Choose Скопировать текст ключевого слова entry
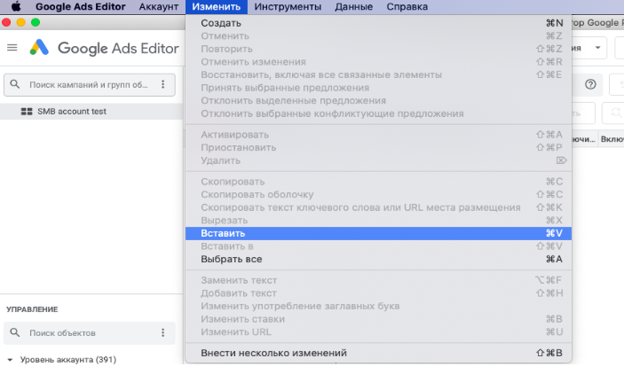This screenshot has width=624, height=374. point(378,207)
